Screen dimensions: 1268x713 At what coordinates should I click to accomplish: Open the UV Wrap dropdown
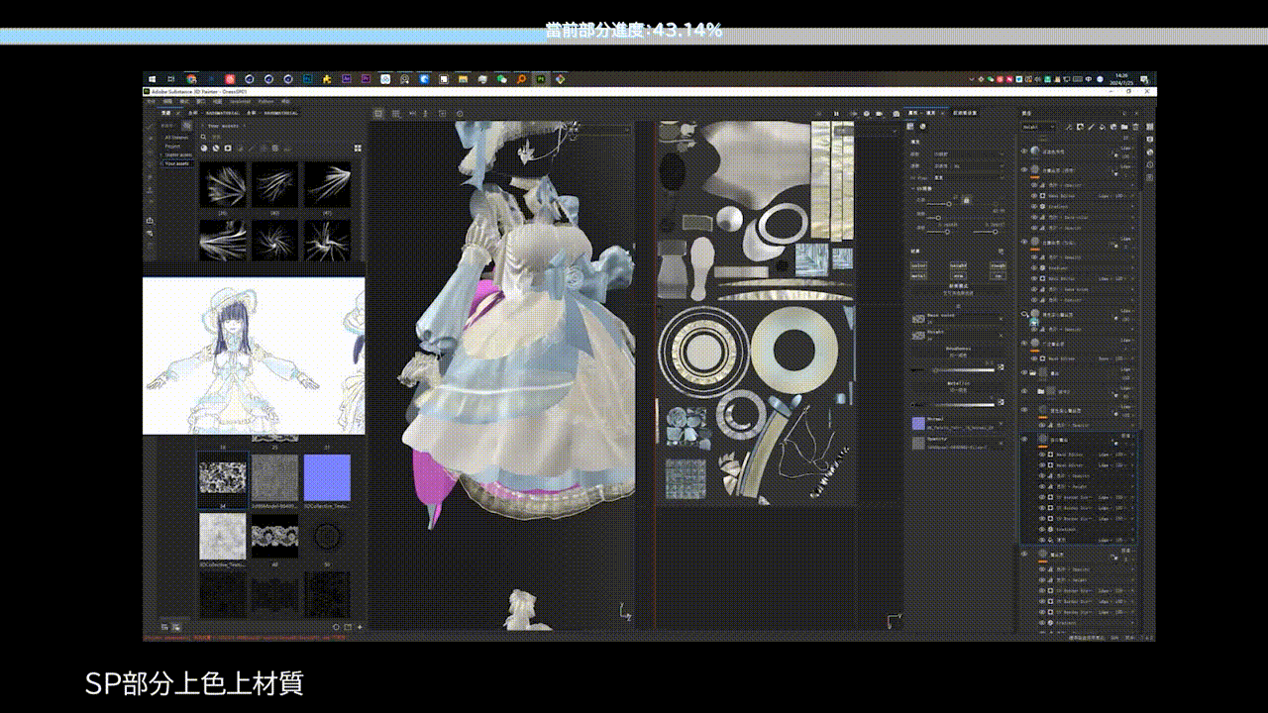pos(968,177)
